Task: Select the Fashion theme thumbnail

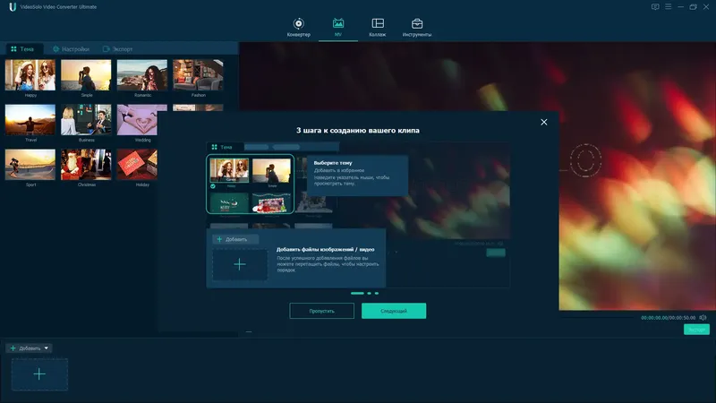Action: [198, 75]
